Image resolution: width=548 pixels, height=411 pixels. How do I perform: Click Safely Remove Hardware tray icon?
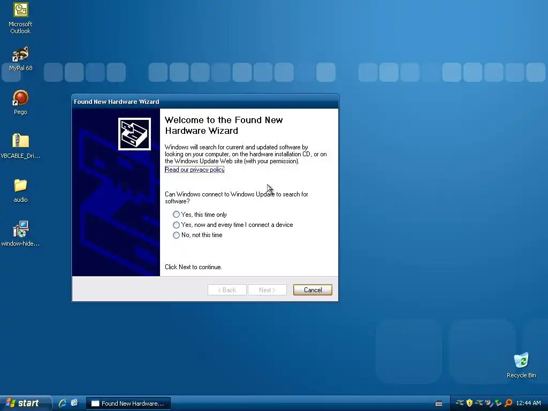(x=498, y=403)
